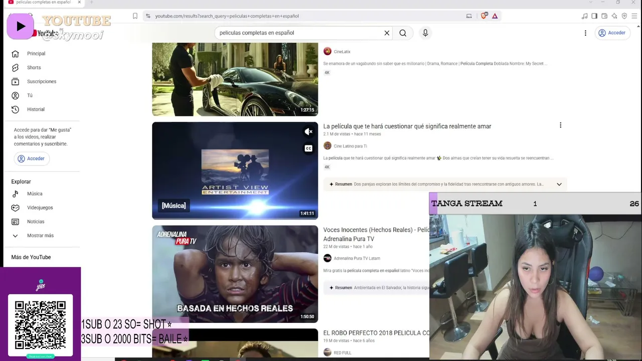This screenshot has height=361, width=642.
Task: Click the Más de YouTube heading
Action: [31, 257]
